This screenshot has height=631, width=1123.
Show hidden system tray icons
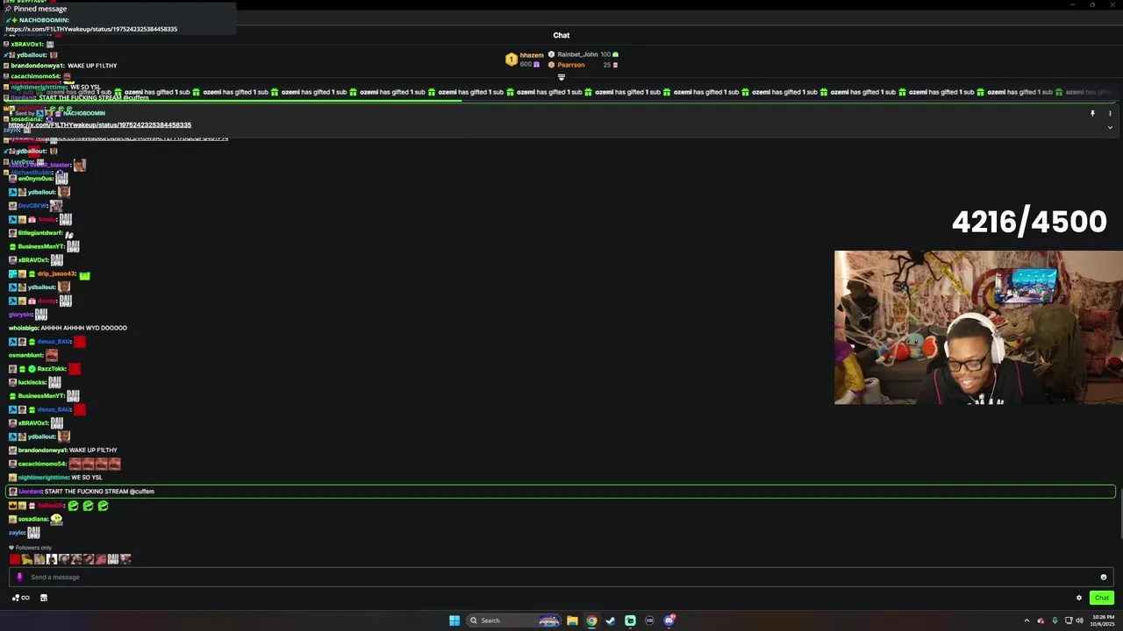[1026, 620]
